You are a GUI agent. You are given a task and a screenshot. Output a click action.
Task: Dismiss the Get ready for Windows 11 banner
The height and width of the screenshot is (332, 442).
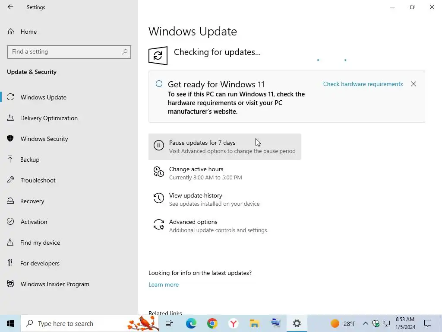point(413,84)
